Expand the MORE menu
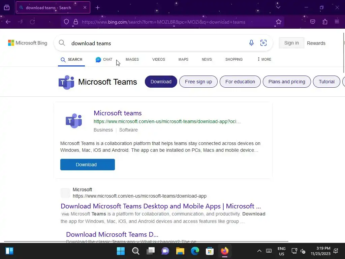 tap(264, 59)
